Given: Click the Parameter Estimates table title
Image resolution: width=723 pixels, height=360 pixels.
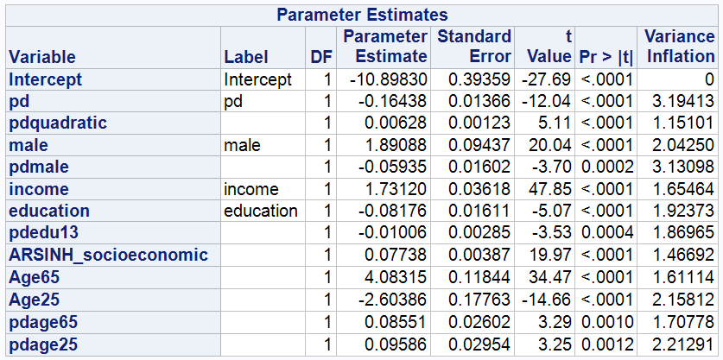Looking at the screenshot, I should click(361, 16).
